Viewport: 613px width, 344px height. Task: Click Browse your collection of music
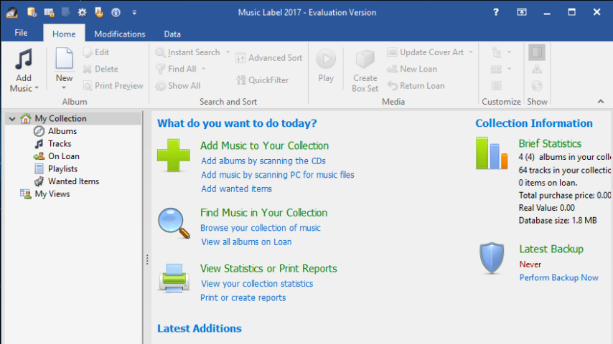click(261, 228)
